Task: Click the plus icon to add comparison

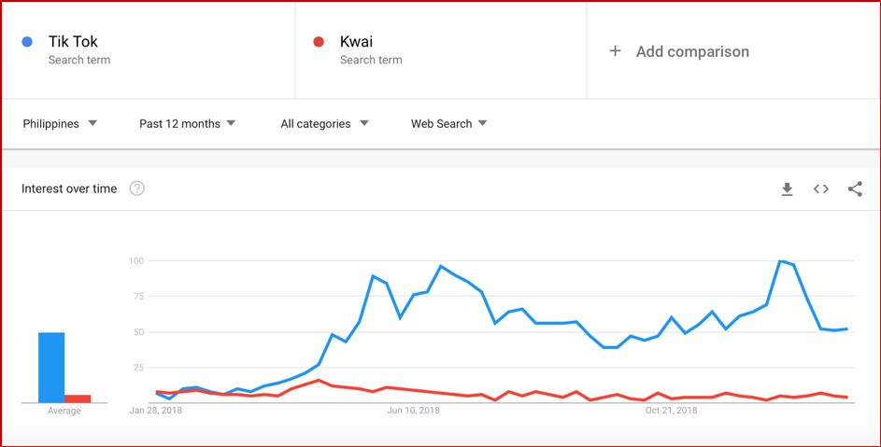Action: tap(615, 51)
